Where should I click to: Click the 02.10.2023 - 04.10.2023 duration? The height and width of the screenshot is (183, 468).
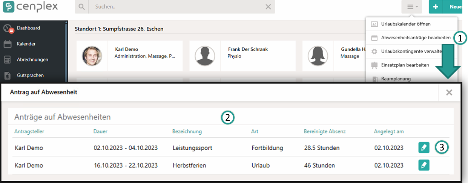coord(126,148)
